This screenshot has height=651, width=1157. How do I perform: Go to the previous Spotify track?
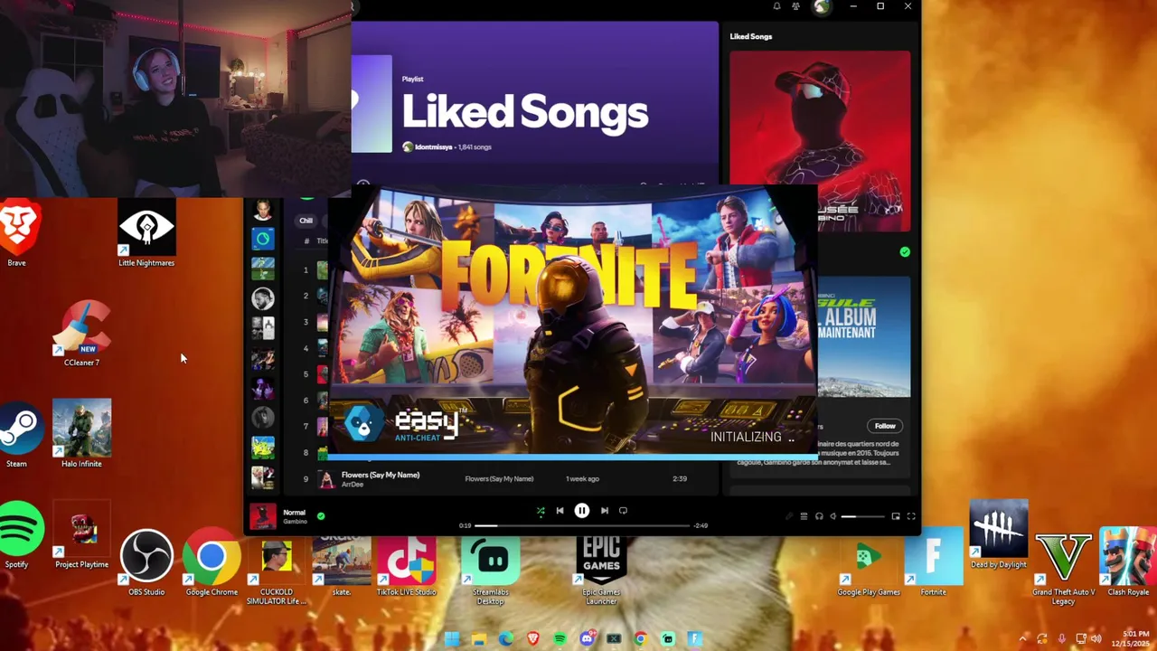pos(560,511)
